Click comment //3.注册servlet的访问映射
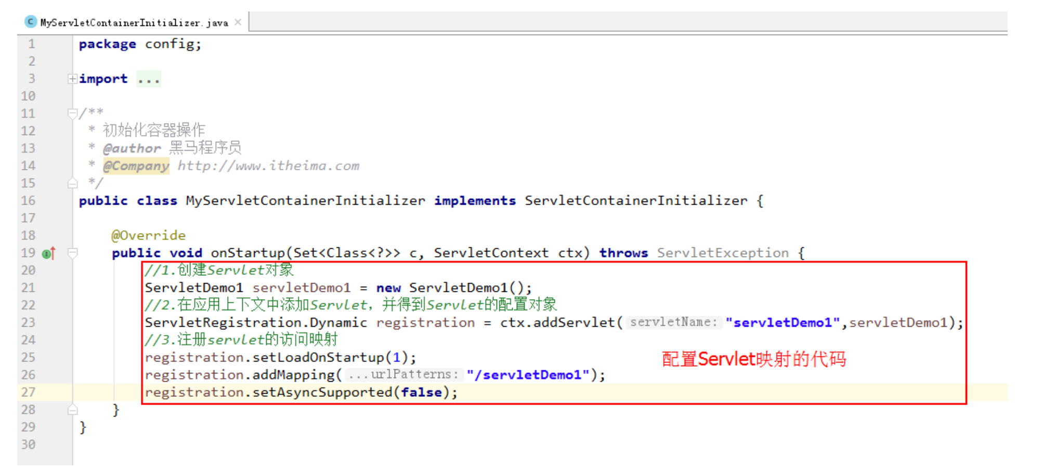Image resolution: width=1042 pixels, height=469 pixels. click(241, 340)
